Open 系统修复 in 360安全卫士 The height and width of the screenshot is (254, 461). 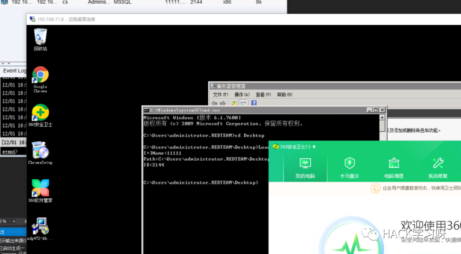pos(438,169)
